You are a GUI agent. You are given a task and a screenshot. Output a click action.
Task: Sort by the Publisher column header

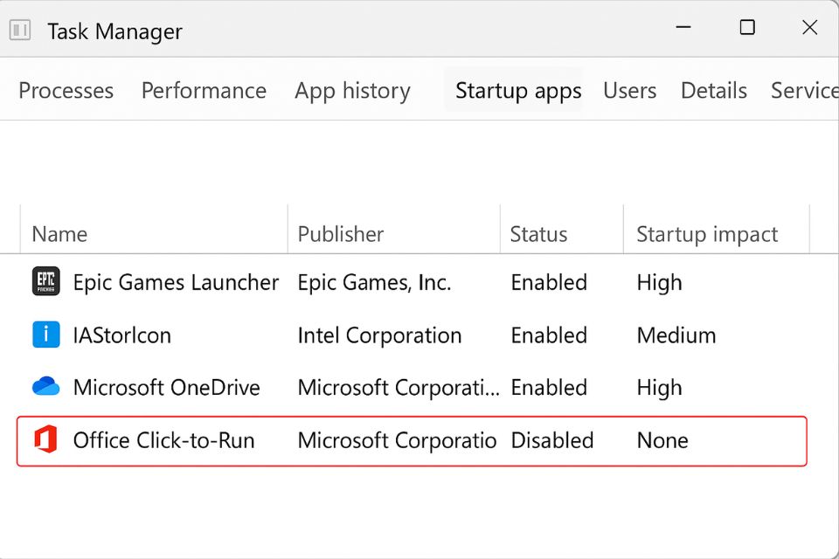pyautogui.click(x=341, y=234)
